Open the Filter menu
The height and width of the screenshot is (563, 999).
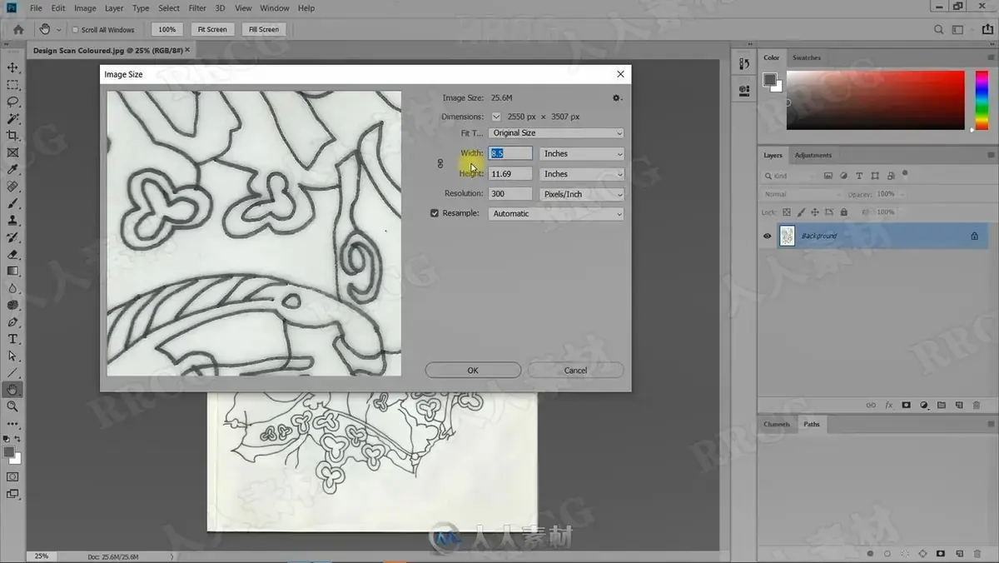(197, 8)
